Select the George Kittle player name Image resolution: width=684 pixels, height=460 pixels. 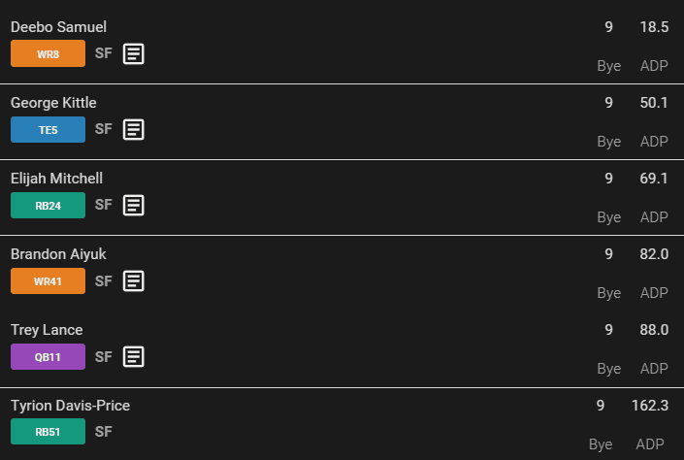pyautogui.click(x=53, y=103)
